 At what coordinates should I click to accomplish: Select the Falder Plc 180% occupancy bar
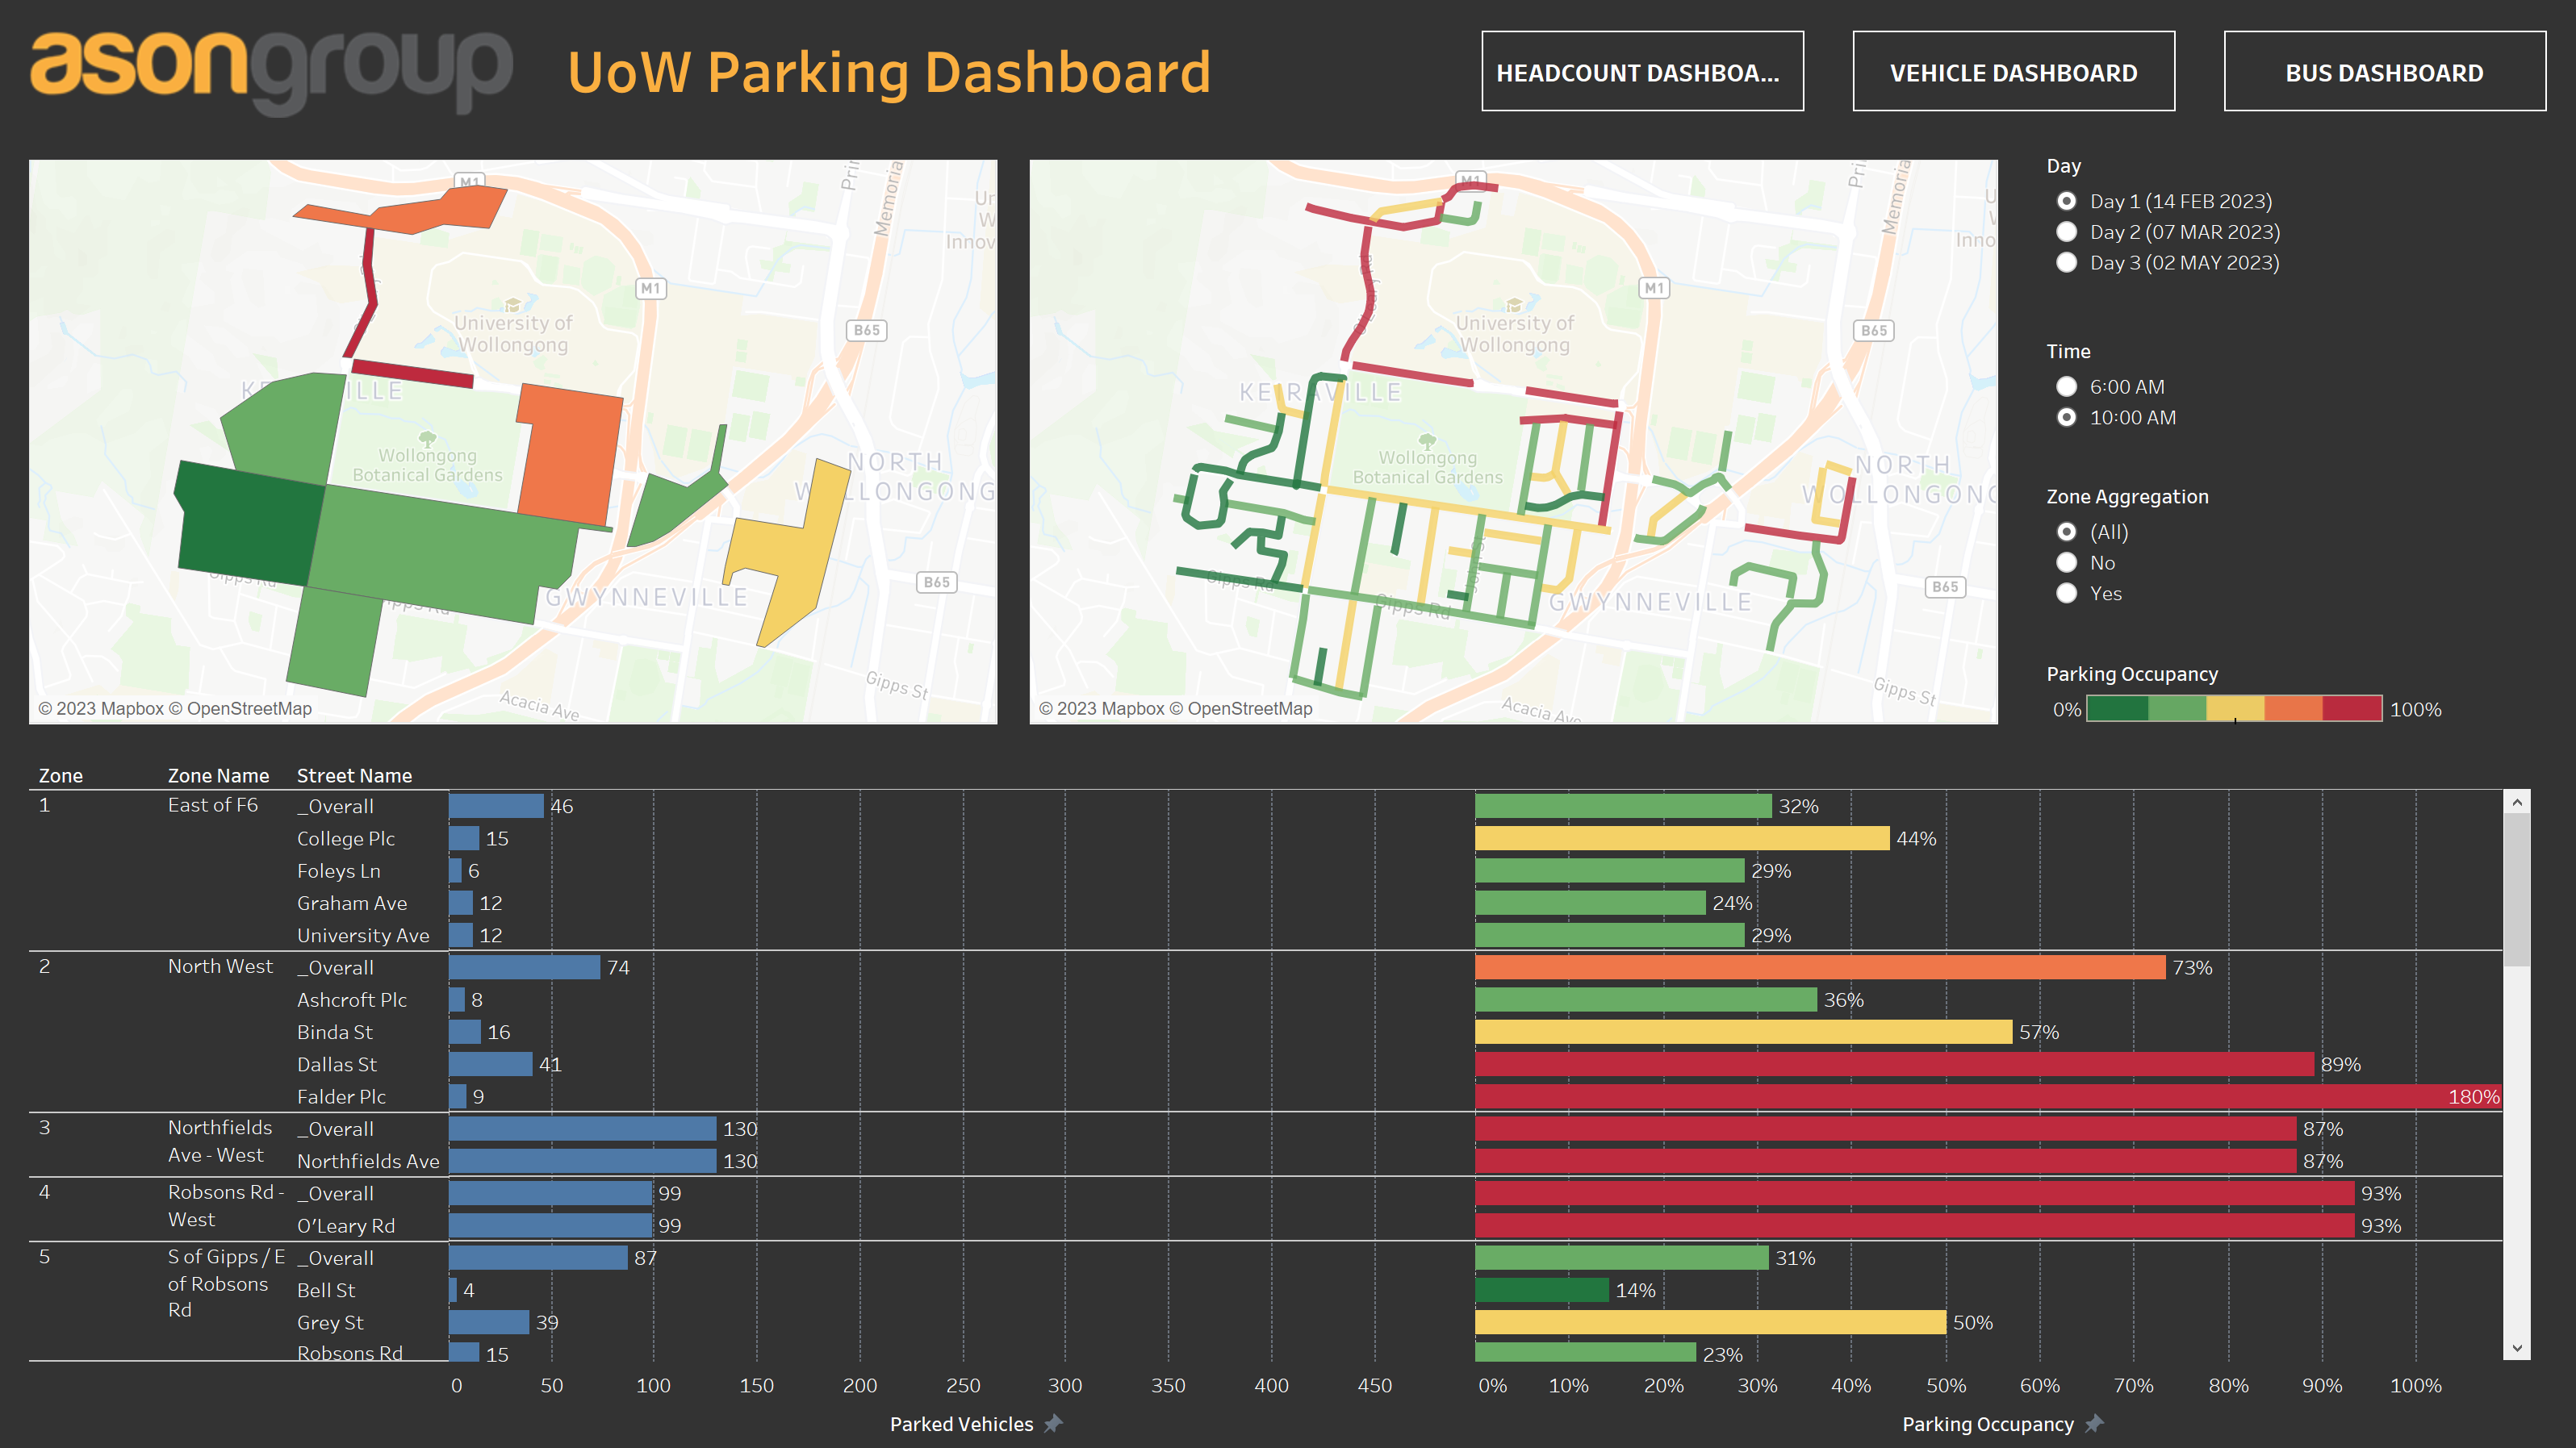coord(1988,1096)
